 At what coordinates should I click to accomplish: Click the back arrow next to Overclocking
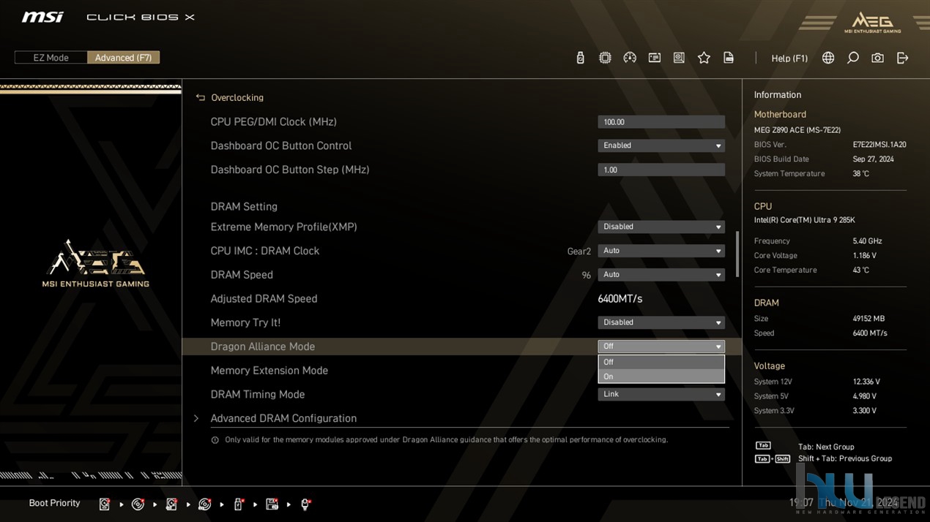(x=200, y=97)
